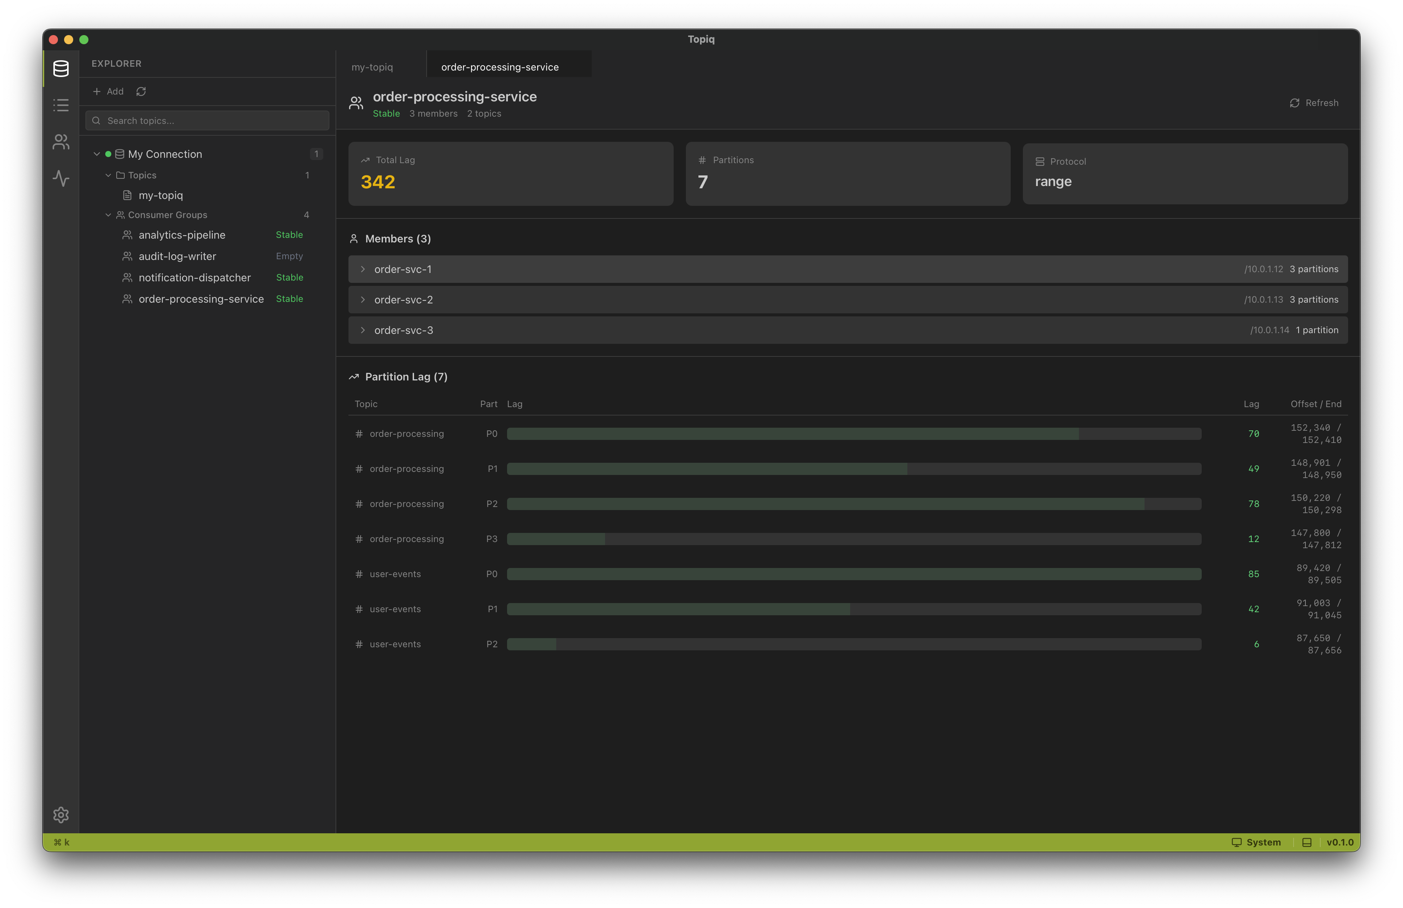This screenshot has width=1403, height=908.
Task: Switch to the my-topiq tab
Action: point(372,67)
